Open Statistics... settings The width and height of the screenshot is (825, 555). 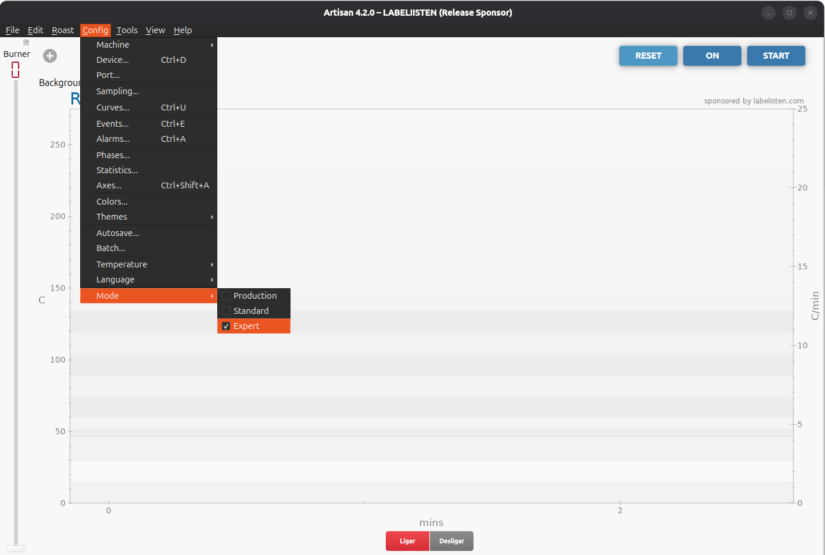pos(149,170)
